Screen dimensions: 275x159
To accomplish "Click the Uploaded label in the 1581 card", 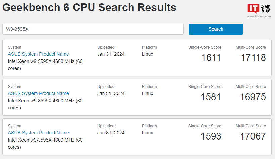I will (106, 87).
